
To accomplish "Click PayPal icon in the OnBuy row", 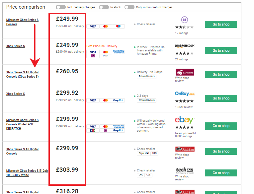I will click(118, 100).
